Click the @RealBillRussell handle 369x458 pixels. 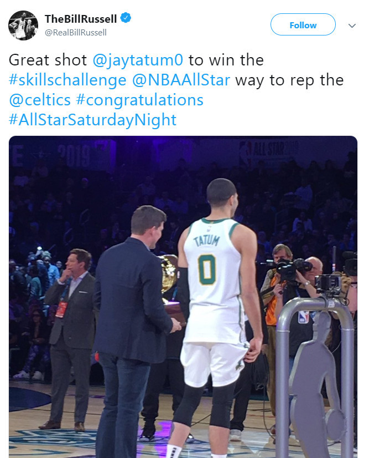click(75, 32)
